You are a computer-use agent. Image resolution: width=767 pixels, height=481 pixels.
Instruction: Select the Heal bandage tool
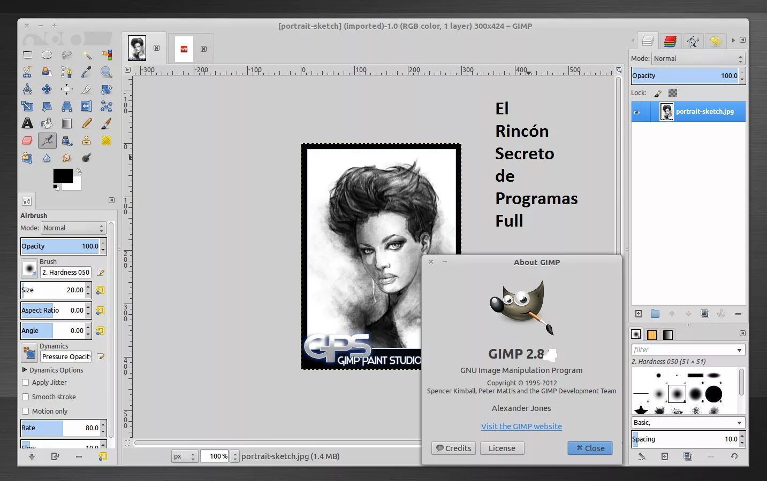[x=107, y=141]
